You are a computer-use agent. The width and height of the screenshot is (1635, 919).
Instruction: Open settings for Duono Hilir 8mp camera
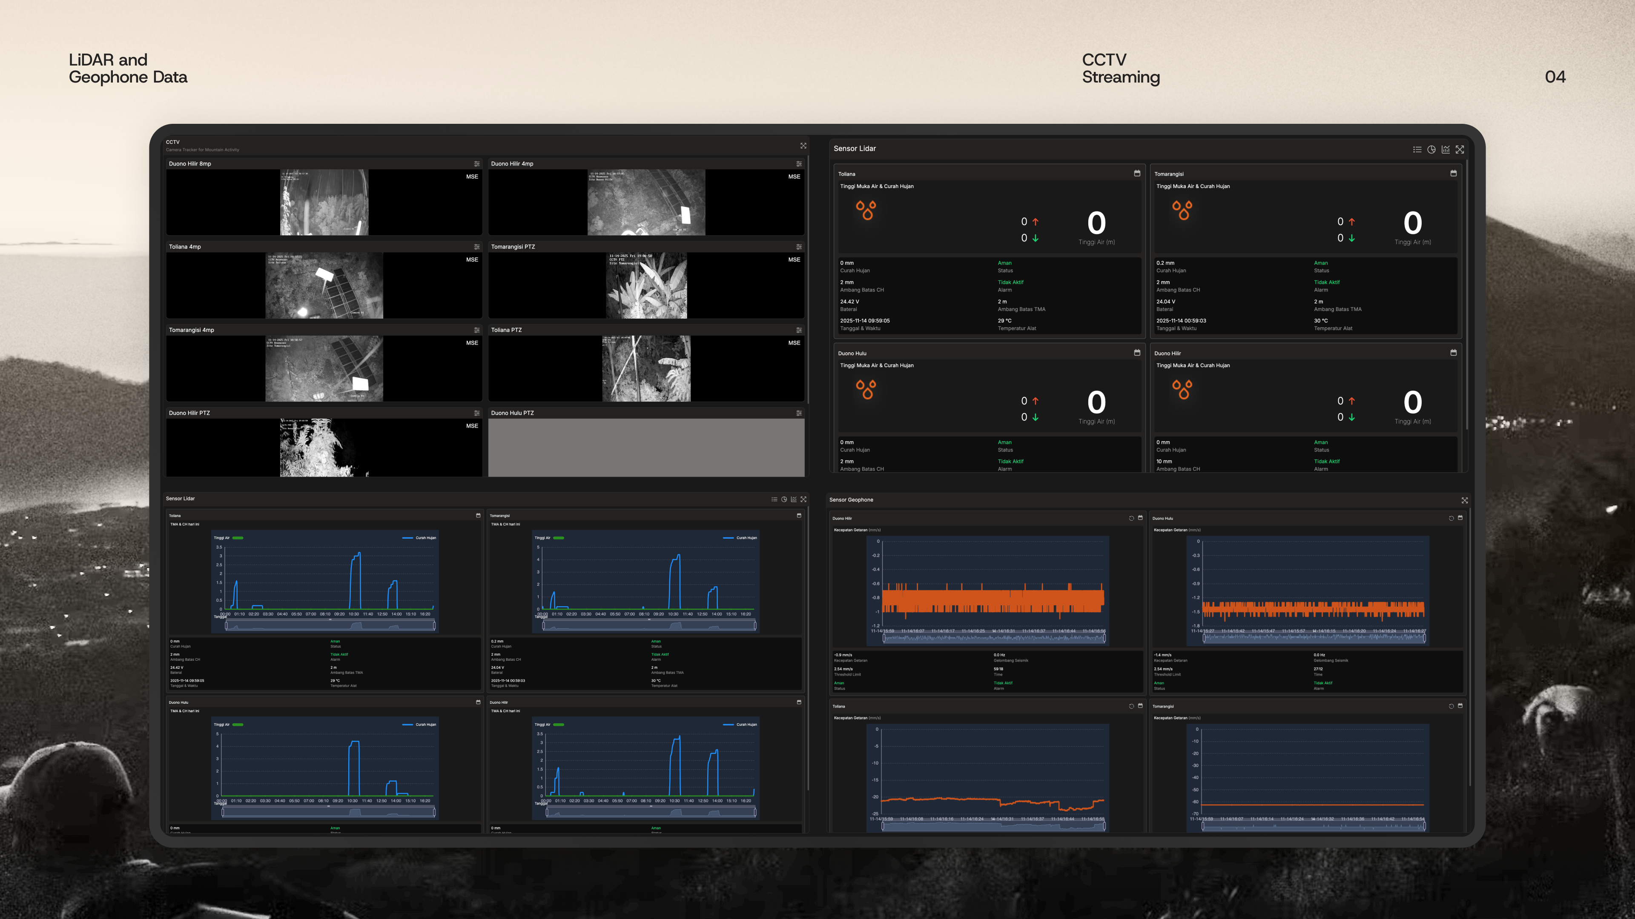point(477,164)
